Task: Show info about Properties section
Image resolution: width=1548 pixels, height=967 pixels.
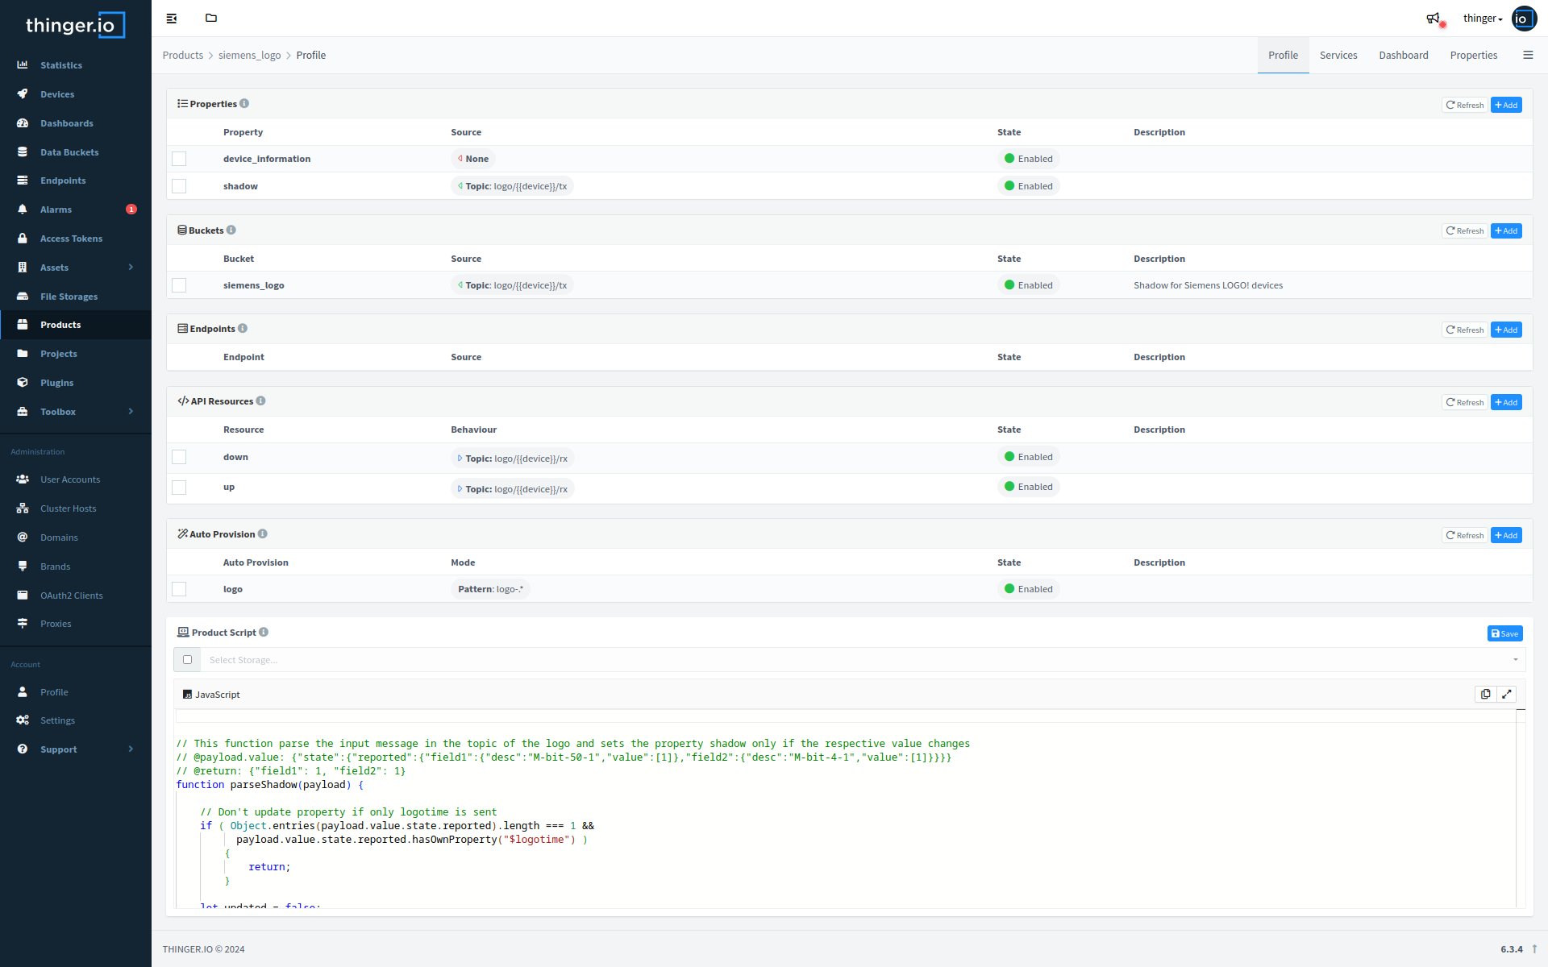Action: pos(244,104)
